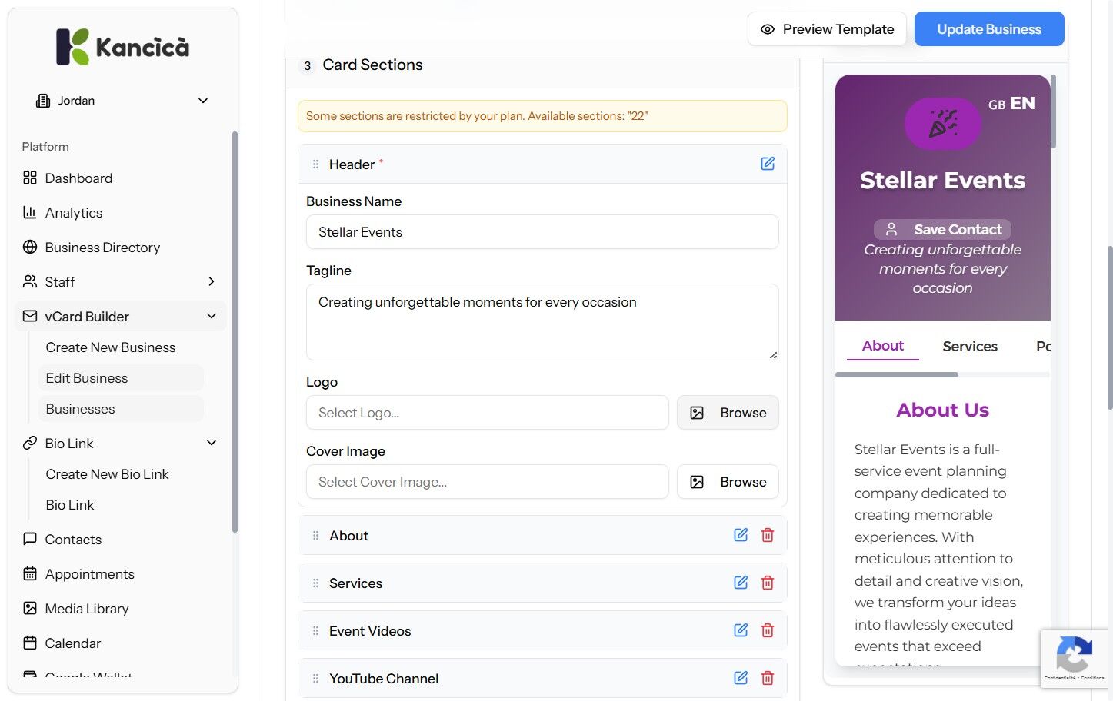The height and width of the screenshot is (701, 1113).
Task: Click the edit icon on Header section
Action: [768, 164]
